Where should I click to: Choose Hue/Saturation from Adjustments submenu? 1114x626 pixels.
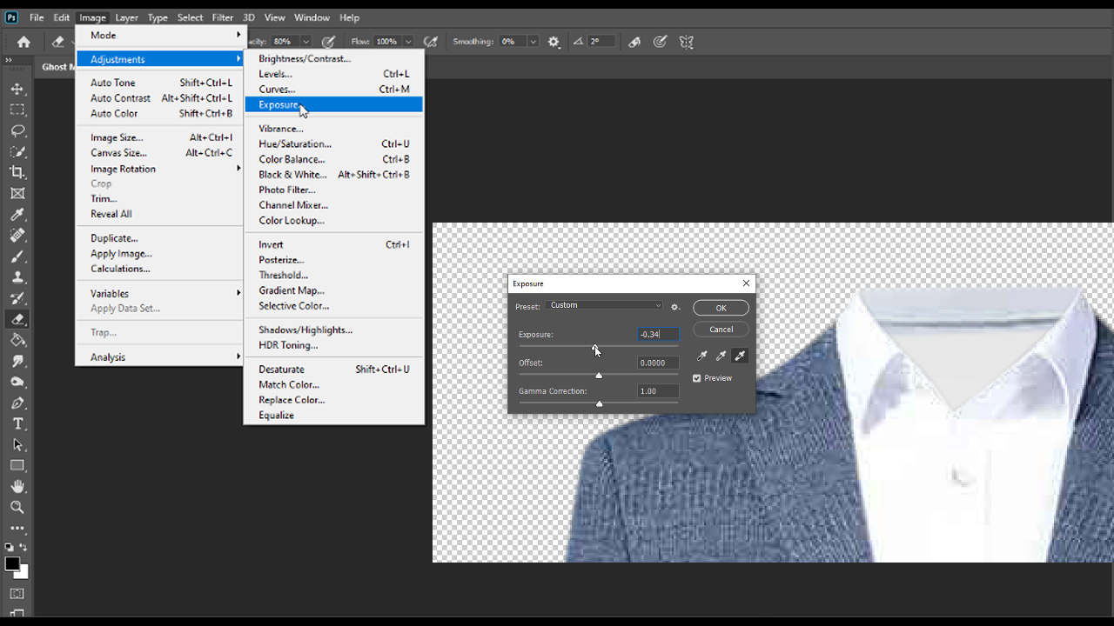point(295,144)
